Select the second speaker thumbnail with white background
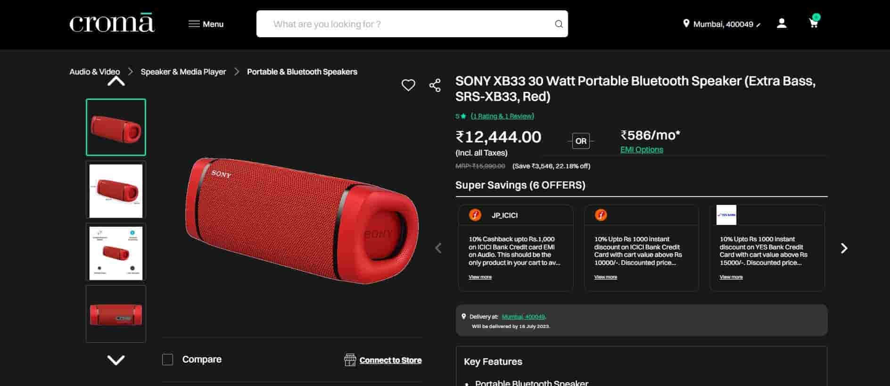Viewport: 890px width, 386px height. [x=116, y=190]
